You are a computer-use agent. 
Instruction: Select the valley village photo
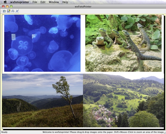123,101
